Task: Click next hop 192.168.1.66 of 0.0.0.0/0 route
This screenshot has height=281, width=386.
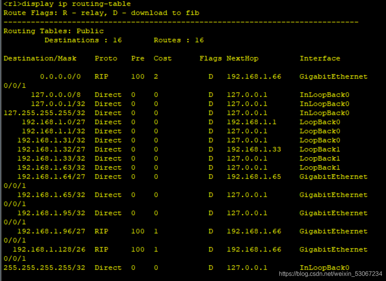Action: (x=254, y=77)
